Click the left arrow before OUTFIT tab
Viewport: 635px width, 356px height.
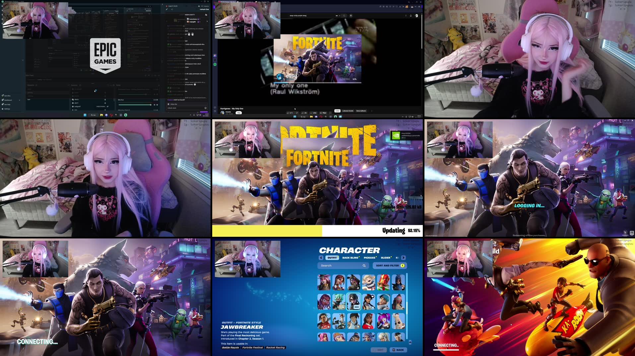(321, 258)
